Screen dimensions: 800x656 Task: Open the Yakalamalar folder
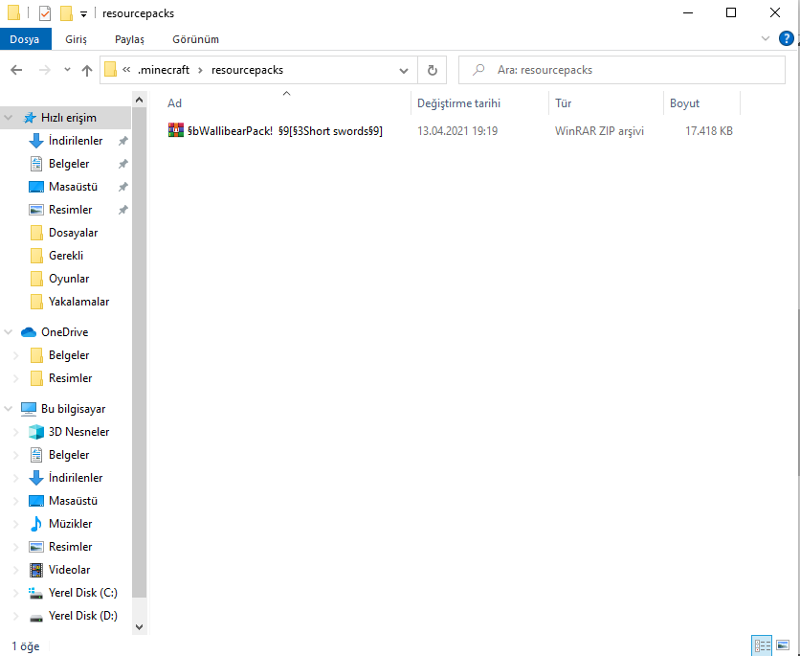click(78, 302)
